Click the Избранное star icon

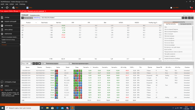[2, 34]
